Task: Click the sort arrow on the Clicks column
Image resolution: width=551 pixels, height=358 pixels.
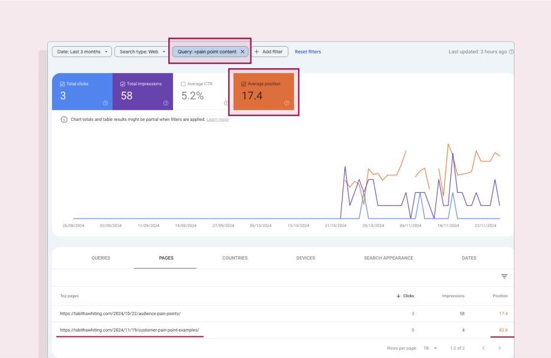Action: tap(397, 296)
